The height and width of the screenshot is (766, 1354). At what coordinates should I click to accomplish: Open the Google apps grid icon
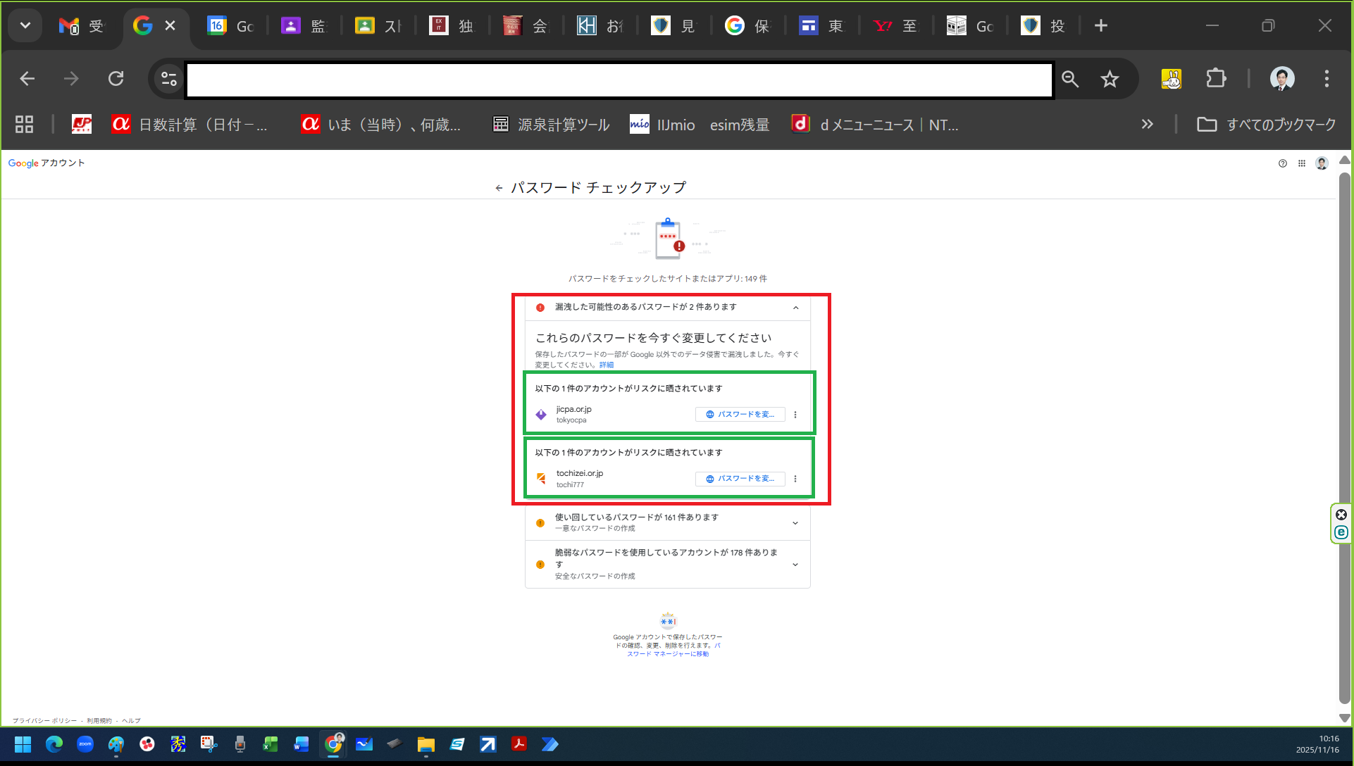click(1302, 163)
